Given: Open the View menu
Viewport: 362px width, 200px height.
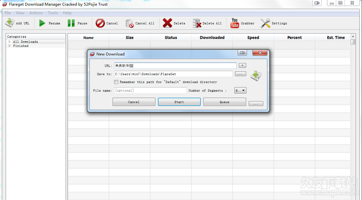Looking at the screenshot, I should coord(20,13).
